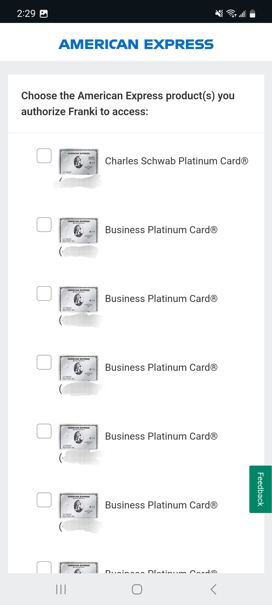
Task: Toggle the partially visible bottom card checkbox
Action: click(44, 567)
